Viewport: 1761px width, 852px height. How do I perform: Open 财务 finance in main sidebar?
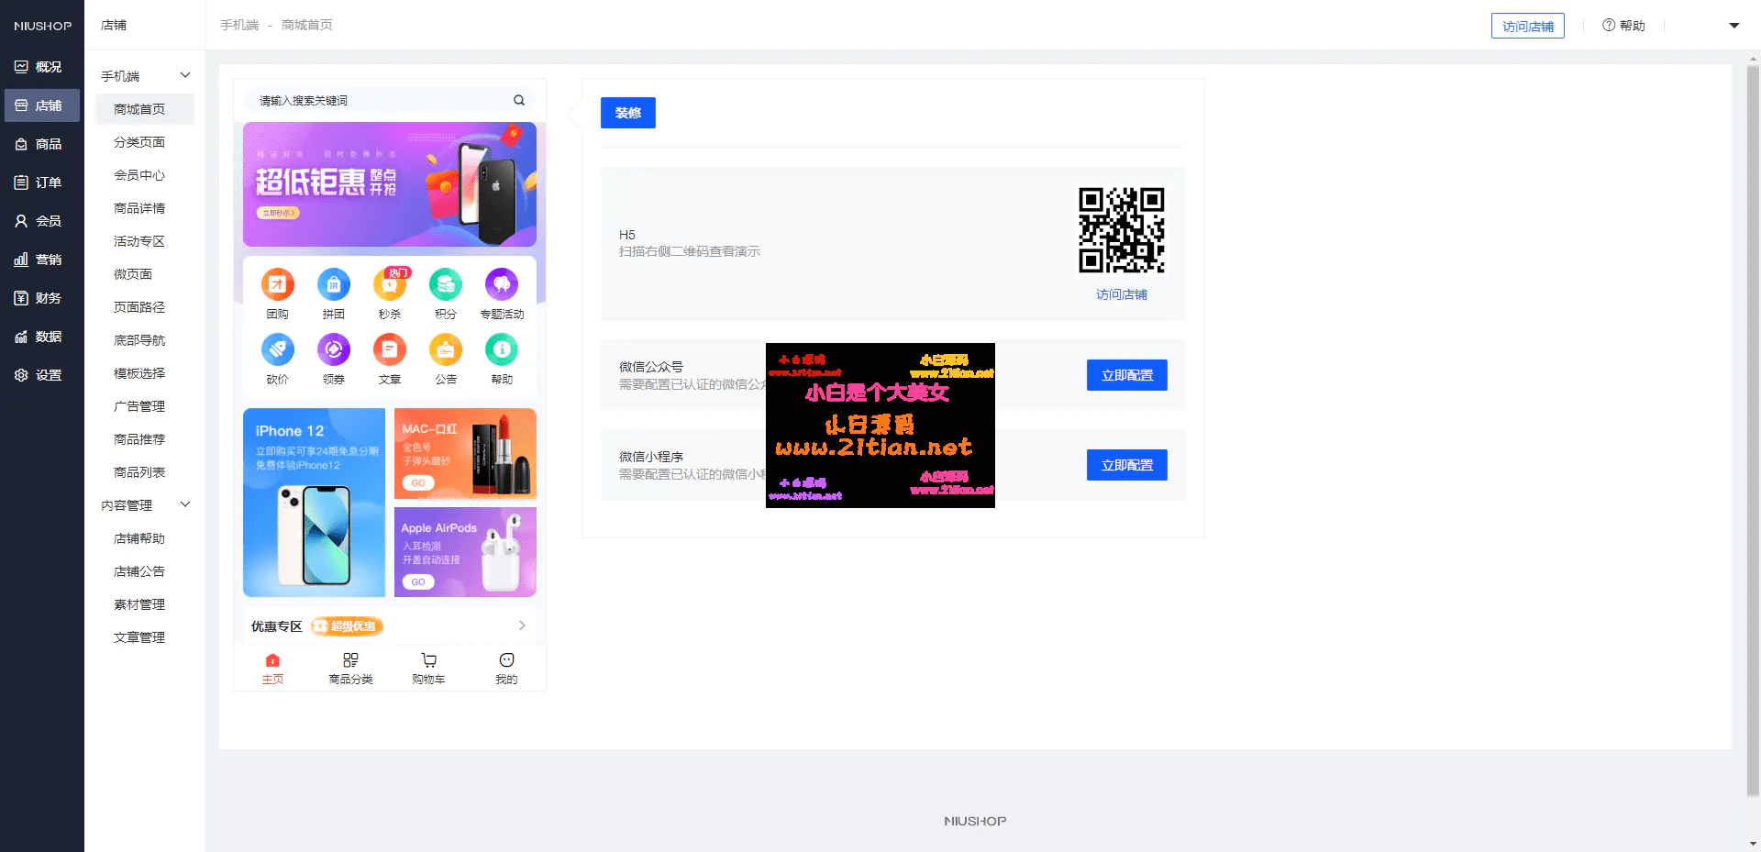click(42, 298)
